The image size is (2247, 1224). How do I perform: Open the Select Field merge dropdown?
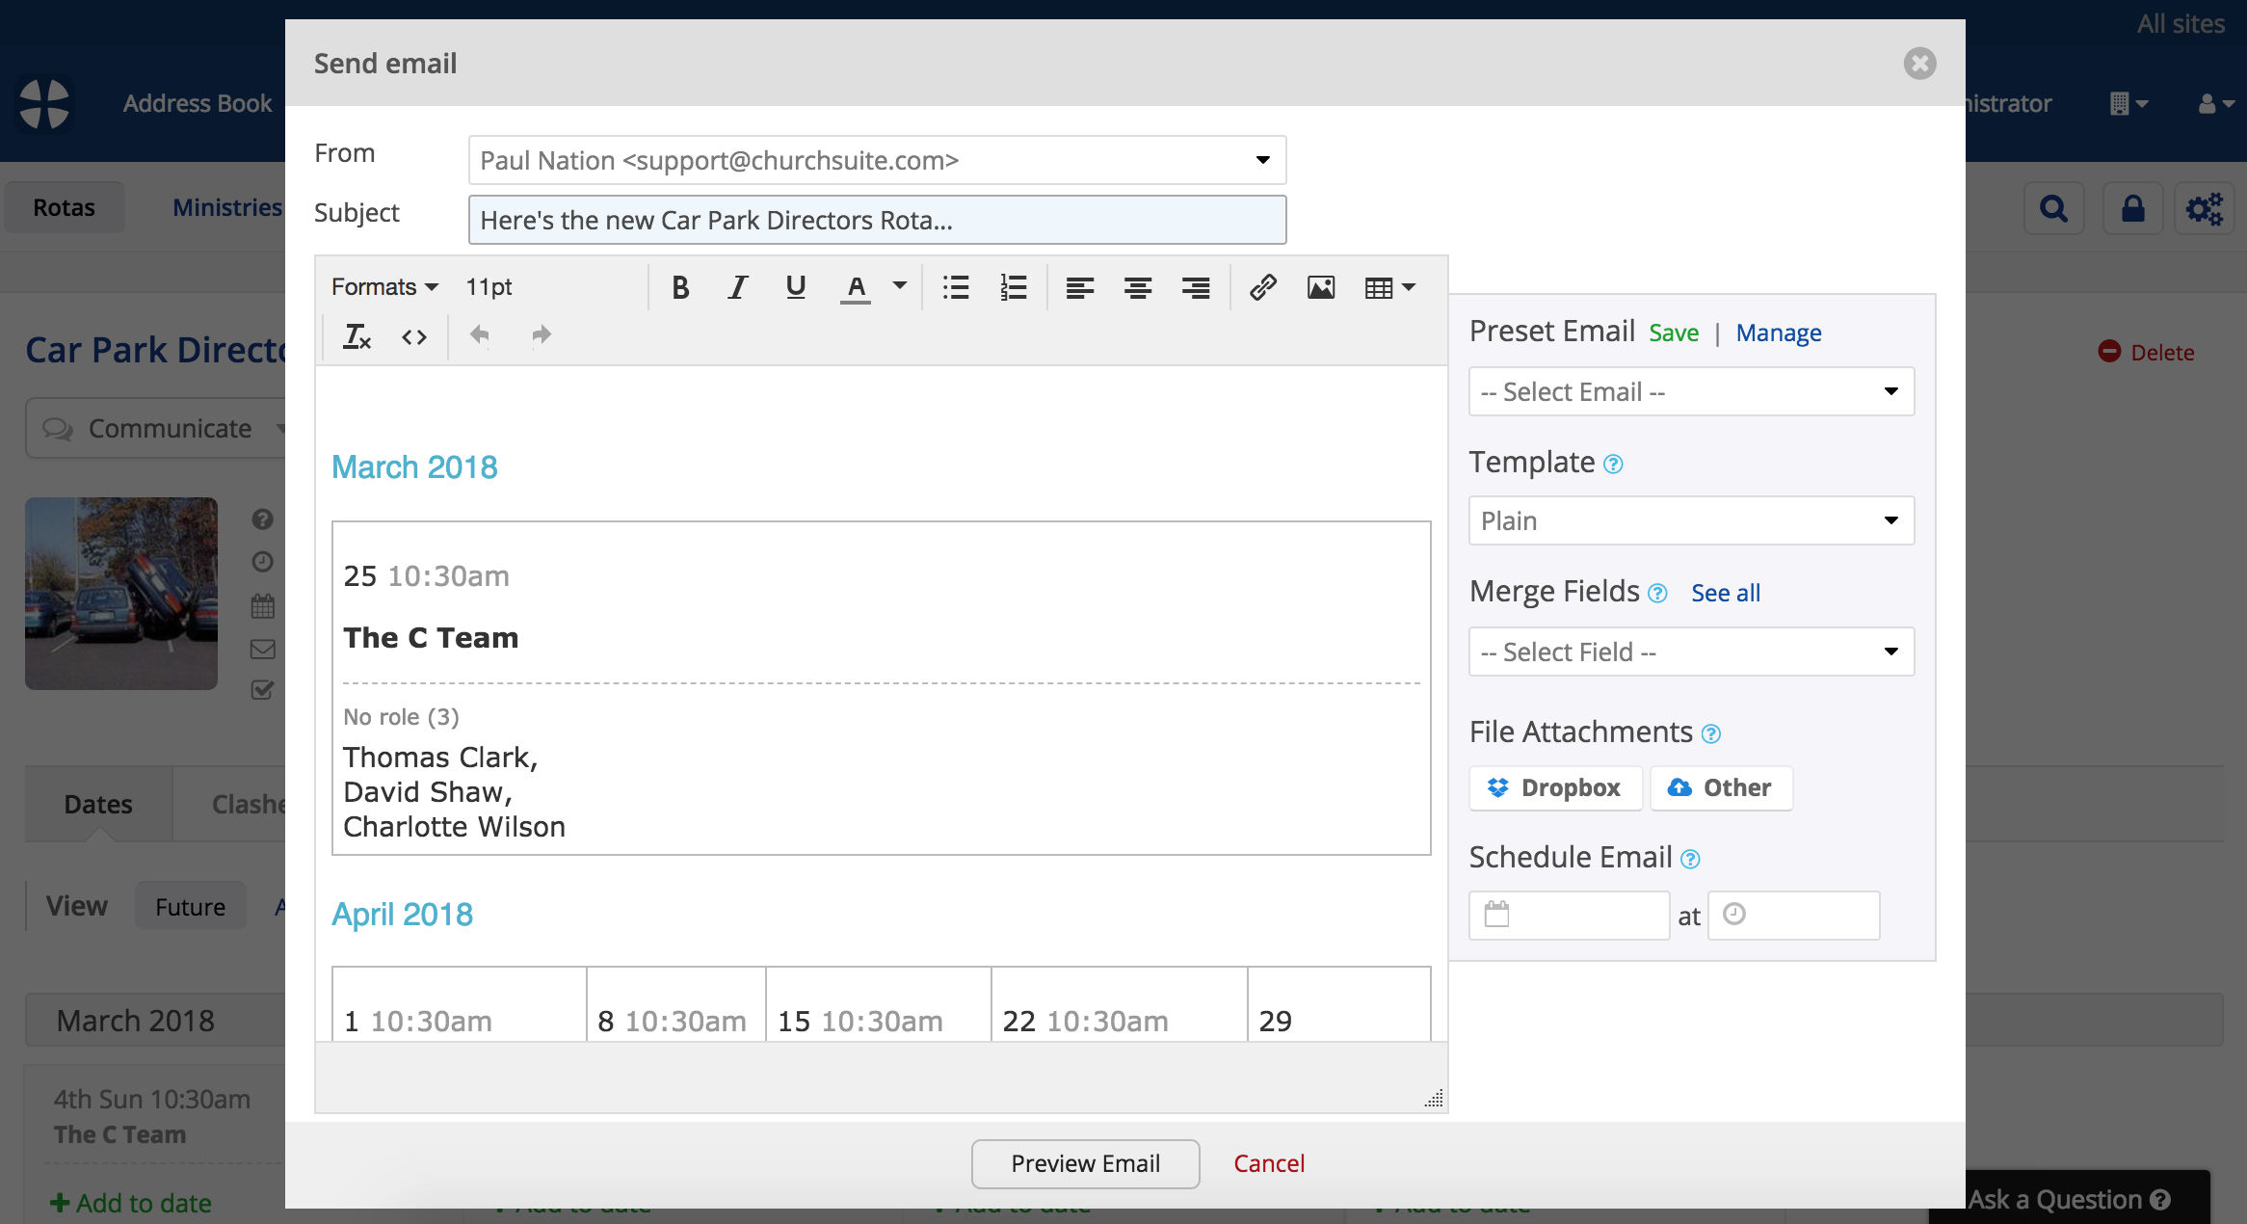coord(1691,652)
